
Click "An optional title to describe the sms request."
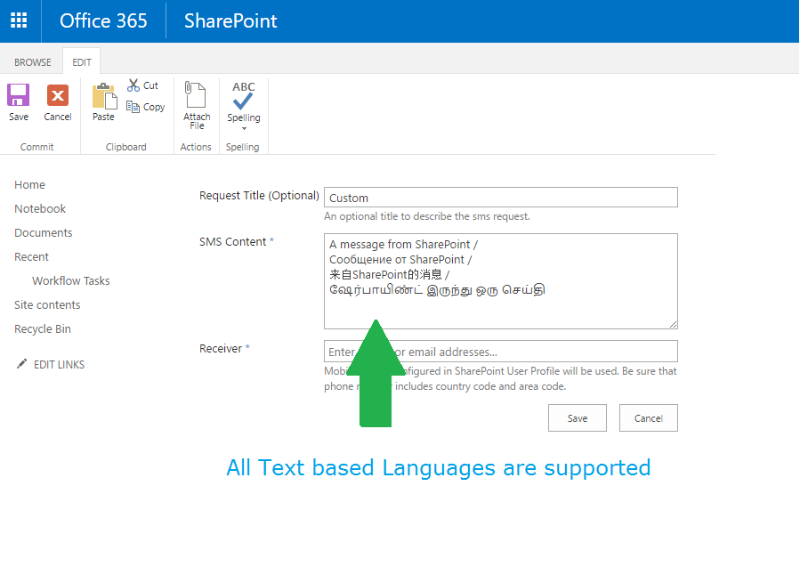click(427, 216)
